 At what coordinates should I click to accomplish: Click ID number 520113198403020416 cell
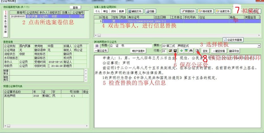point(141,21)
